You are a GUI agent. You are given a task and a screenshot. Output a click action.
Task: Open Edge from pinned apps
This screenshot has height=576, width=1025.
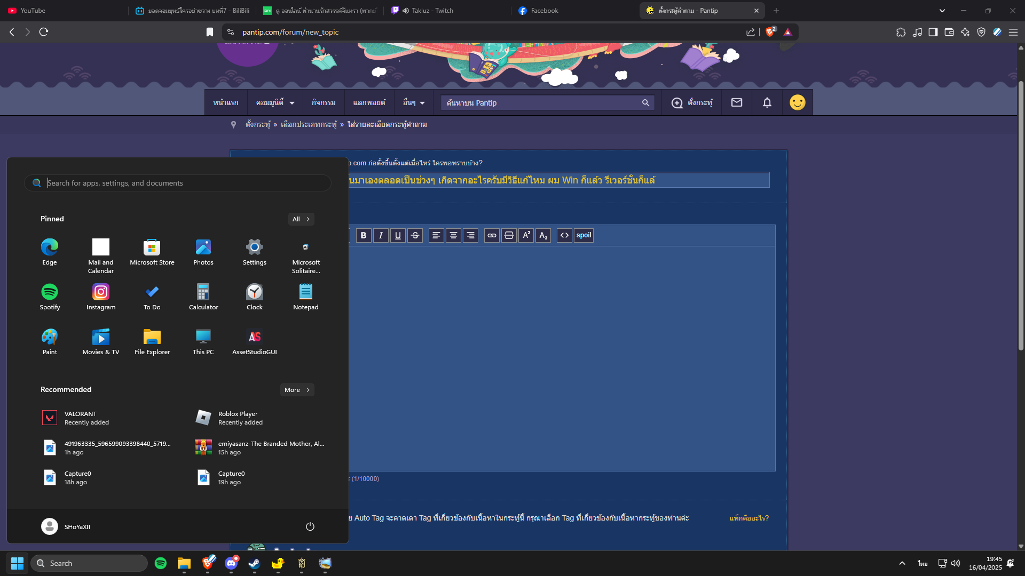50,252
